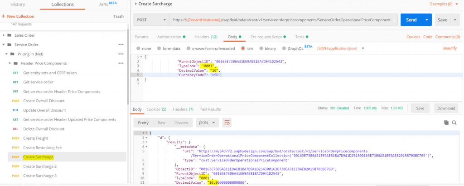Open Comments (0)
Viewport: 464px width, 186px height.
pyautogui.click(x=447, y=37)
